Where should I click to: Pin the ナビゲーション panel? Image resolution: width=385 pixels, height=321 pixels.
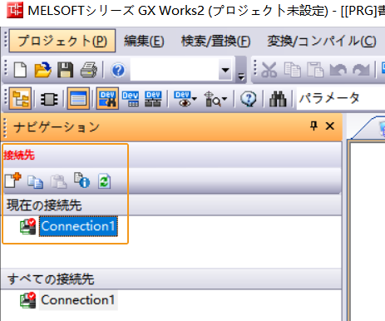(x=313, y=126)
